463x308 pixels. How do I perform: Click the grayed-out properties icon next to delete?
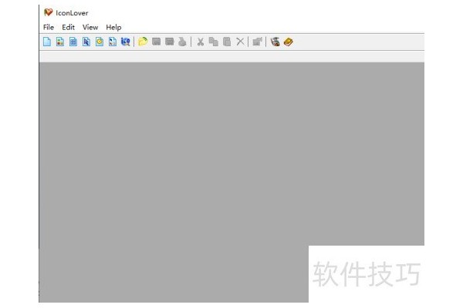point(258,42)
